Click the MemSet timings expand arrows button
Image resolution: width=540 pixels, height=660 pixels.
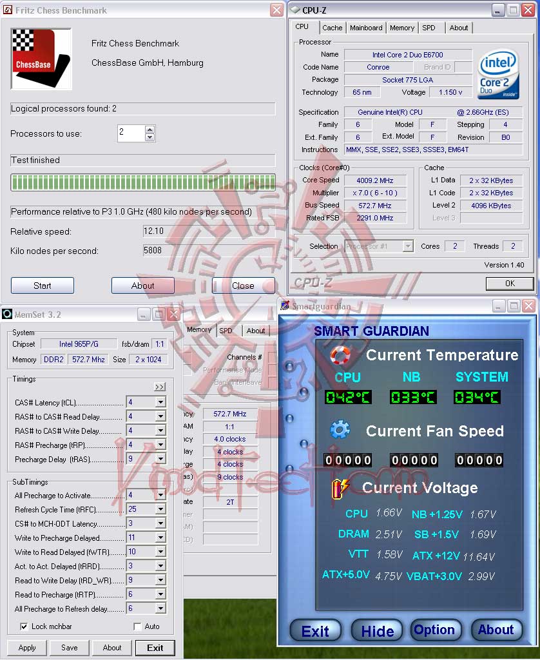[160, 387]
